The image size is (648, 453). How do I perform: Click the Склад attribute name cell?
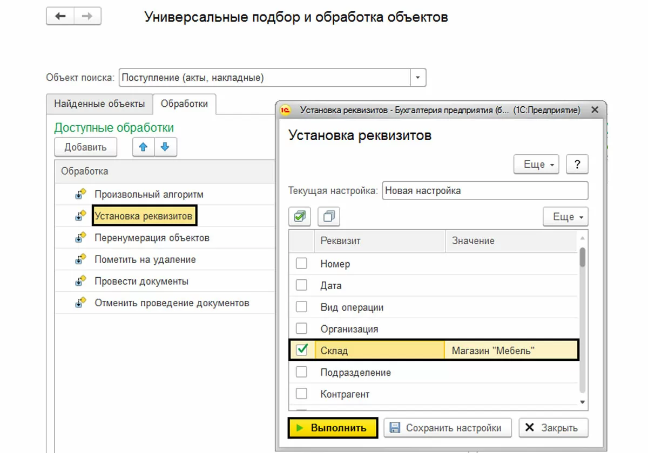click(380, 351)
